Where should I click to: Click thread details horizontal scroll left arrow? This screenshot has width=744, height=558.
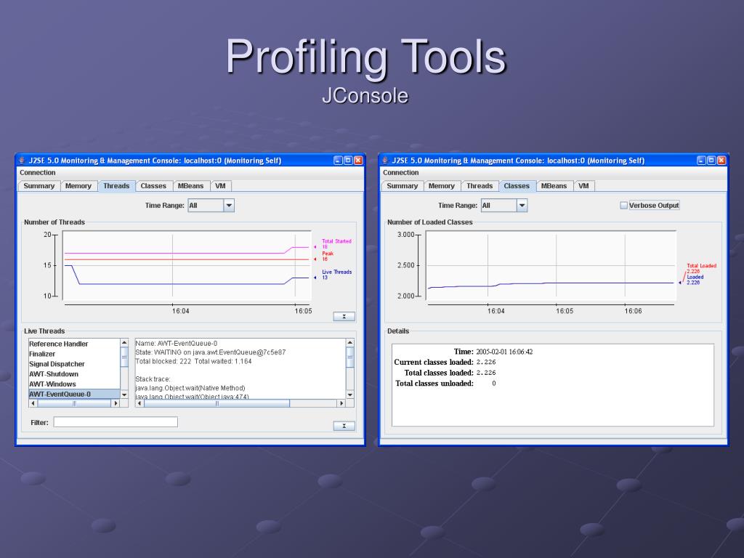[139, 403]
